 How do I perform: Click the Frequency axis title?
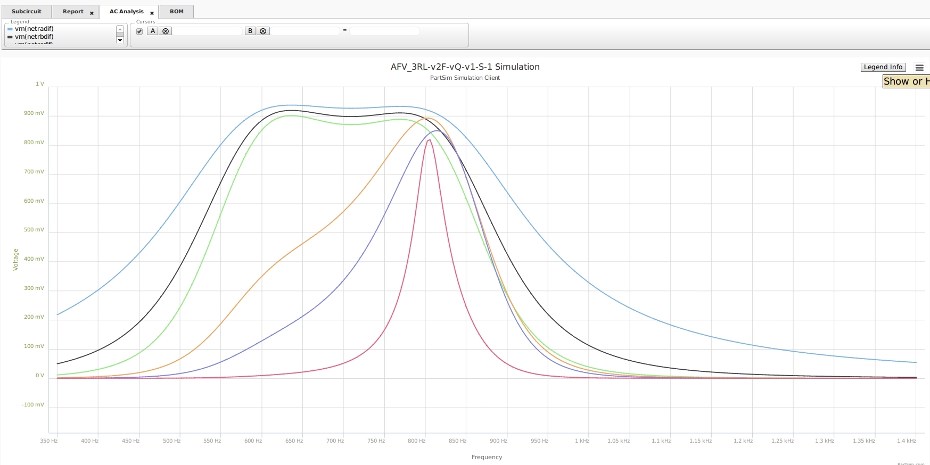coord(487,457)
